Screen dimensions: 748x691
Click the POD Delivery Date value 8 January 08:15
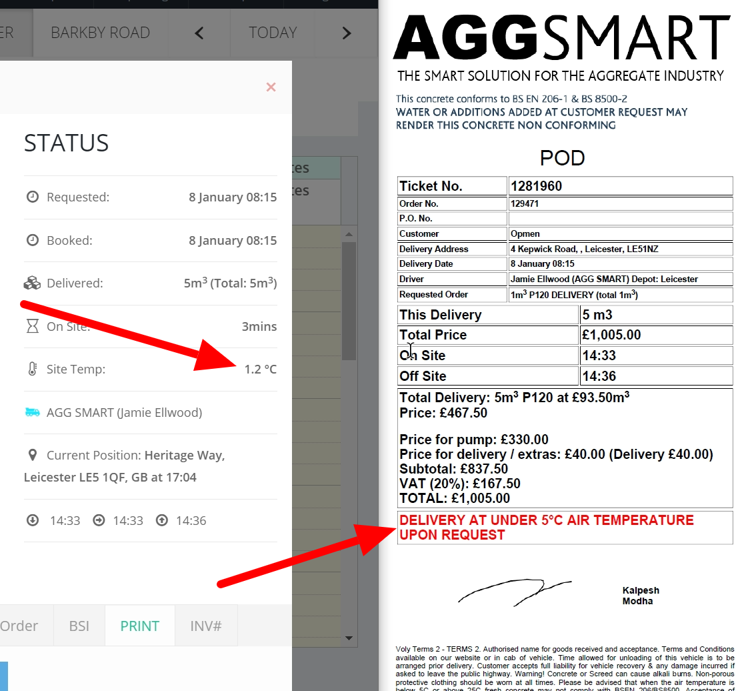pyautogui.click(x=543, y=264)
